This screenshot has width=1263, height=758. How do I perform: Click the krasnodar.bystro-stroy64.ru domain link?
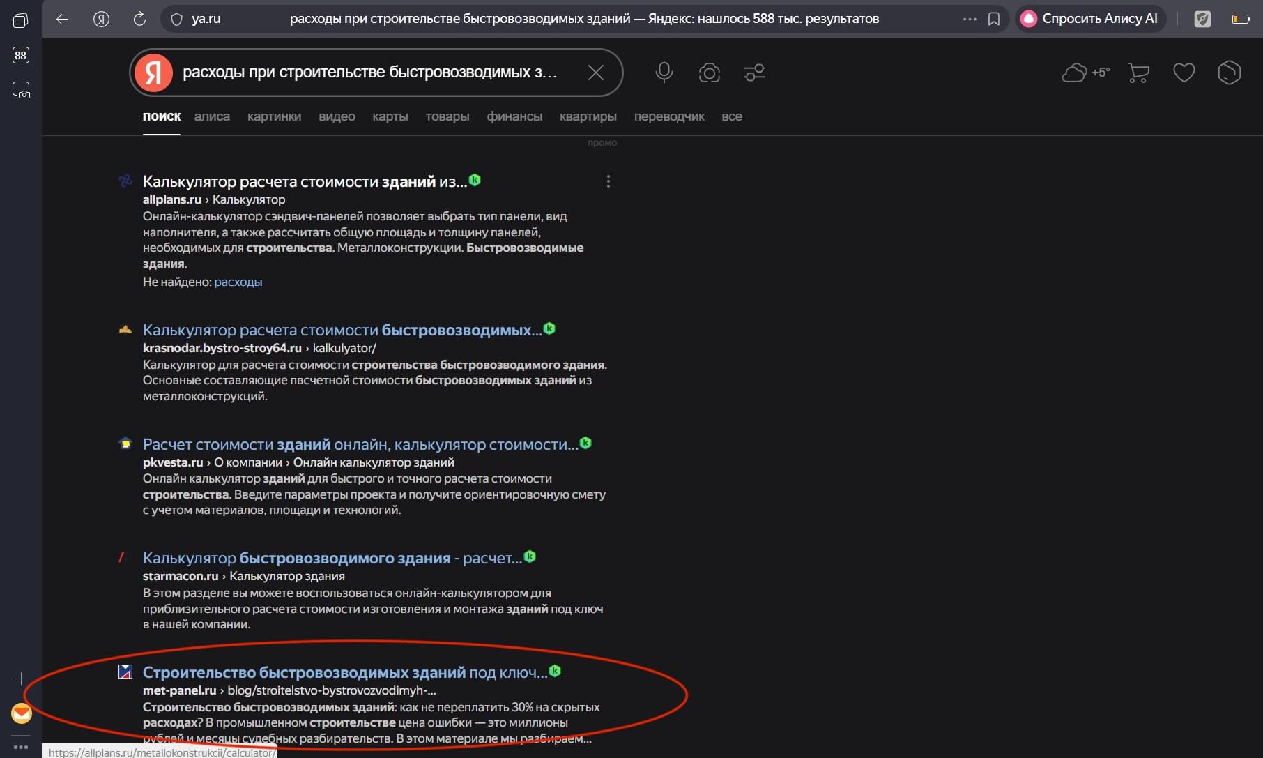[222, 348]
